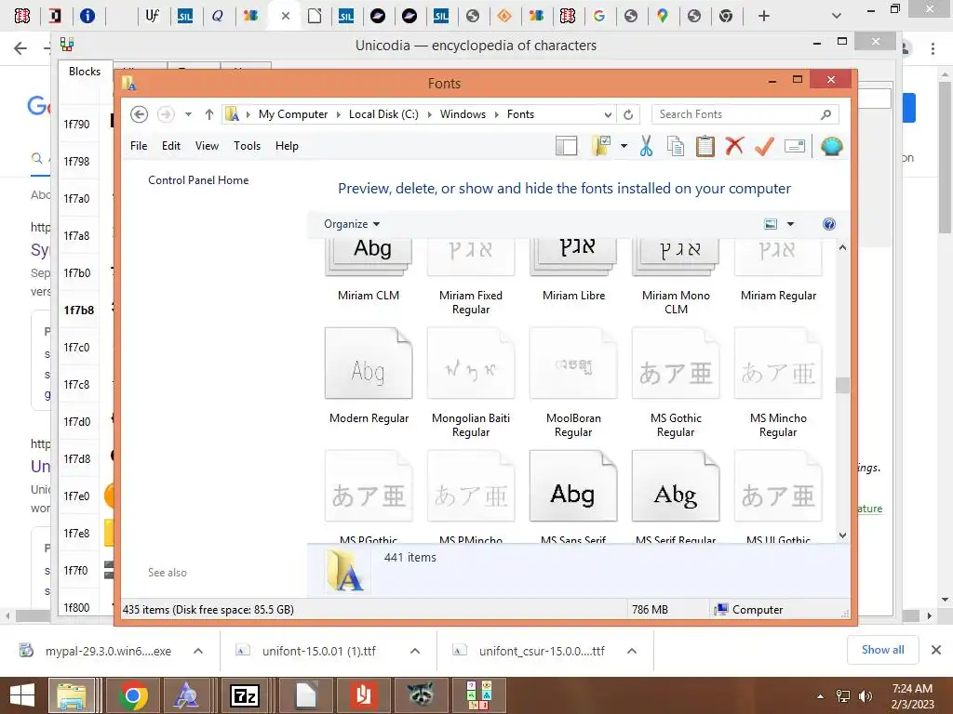
Task: Click the Rename label toolbar icon
Action: point(795,146)
